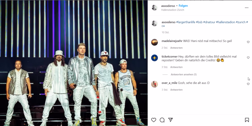Reply to madelainejoehr's comment via Antworten

[x=176, y=48]
